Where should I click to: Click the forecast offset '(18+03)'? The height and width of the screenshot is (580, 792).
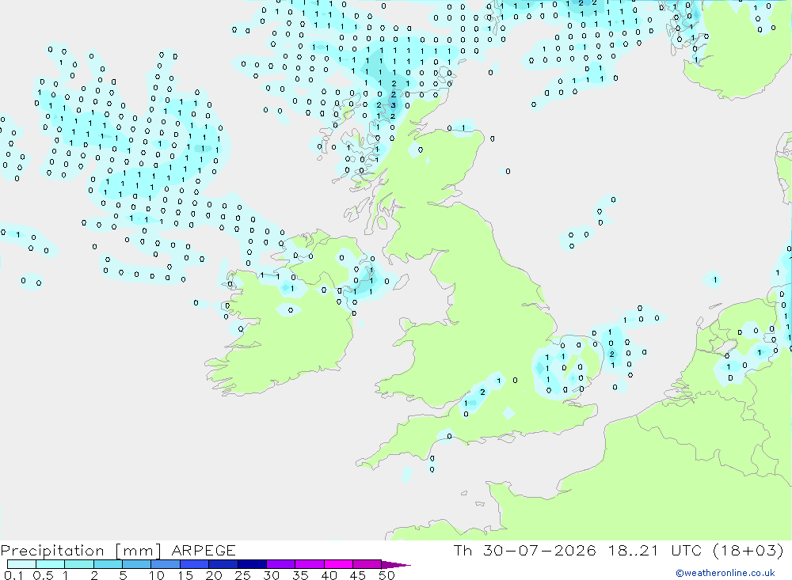point(748,550)
